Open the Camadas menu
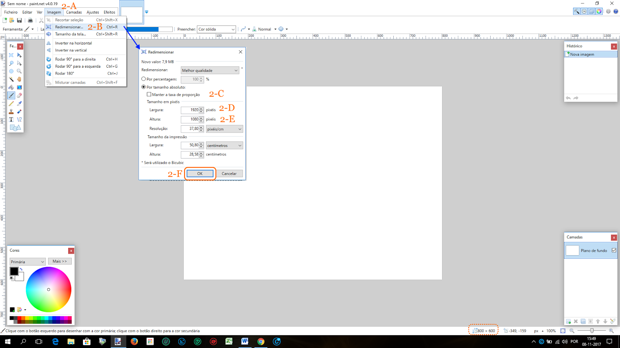This screenshot has width=620, height=348. coord(74,12)
